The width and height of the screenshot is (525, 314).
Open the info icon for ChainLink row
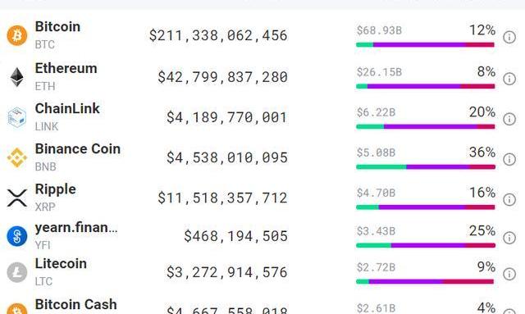coord(509,119)
